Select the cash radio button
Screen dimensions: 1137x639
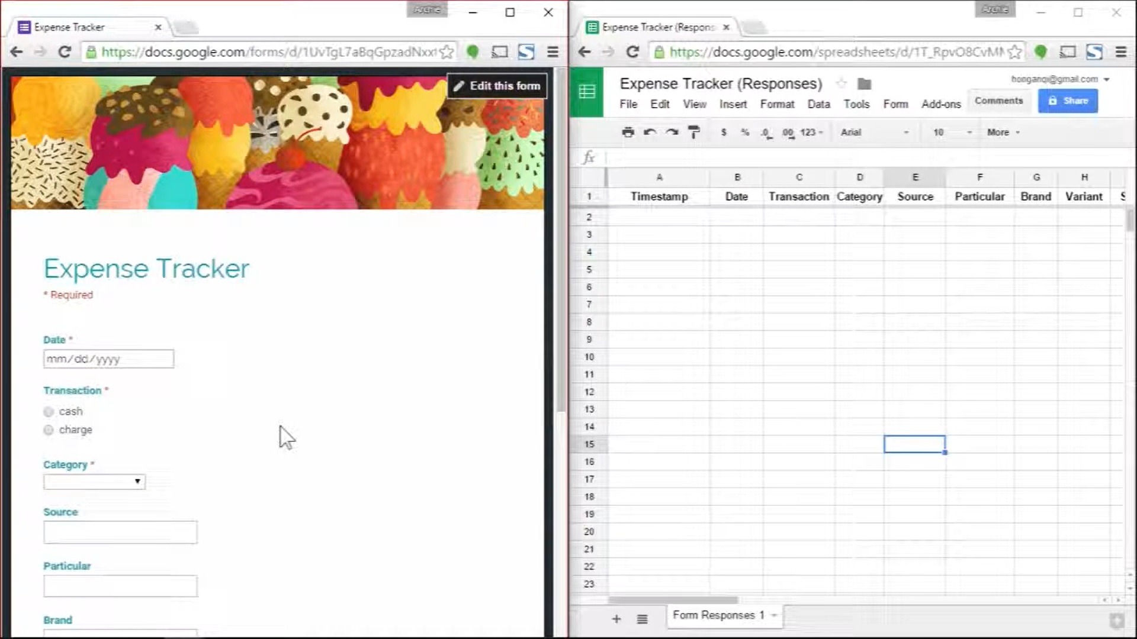(x=49, y=411)
